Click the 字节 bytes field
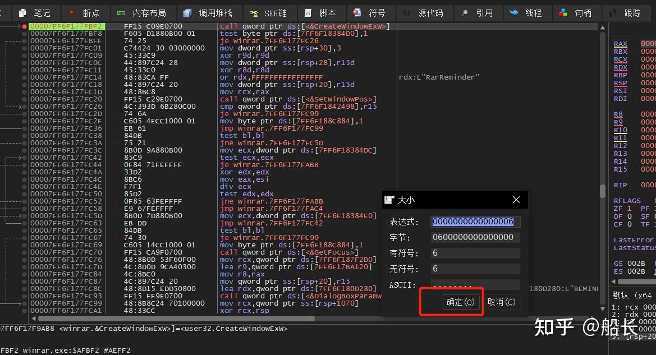The image size is (656, 355). point(475,237)
